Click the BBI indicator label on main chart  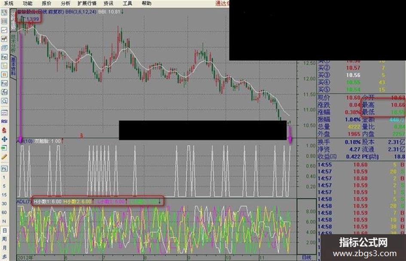[x=80, y=12]
